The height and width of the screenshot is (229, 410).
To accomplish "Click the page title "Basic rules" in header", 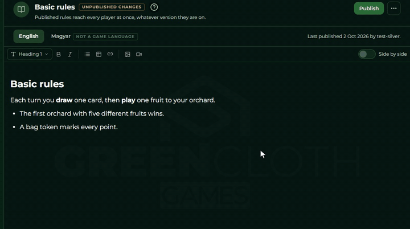I will [x=55, y=7].
